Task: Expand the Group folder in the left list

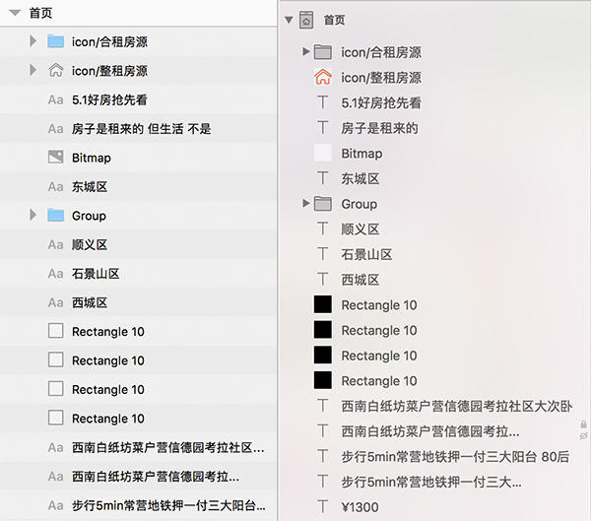Action: pos(33,216)
